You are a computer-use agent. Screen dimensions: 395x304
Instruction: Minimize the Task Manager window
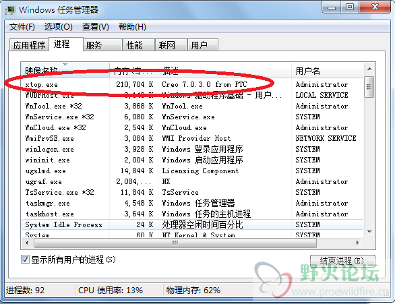tap(332, 7)
